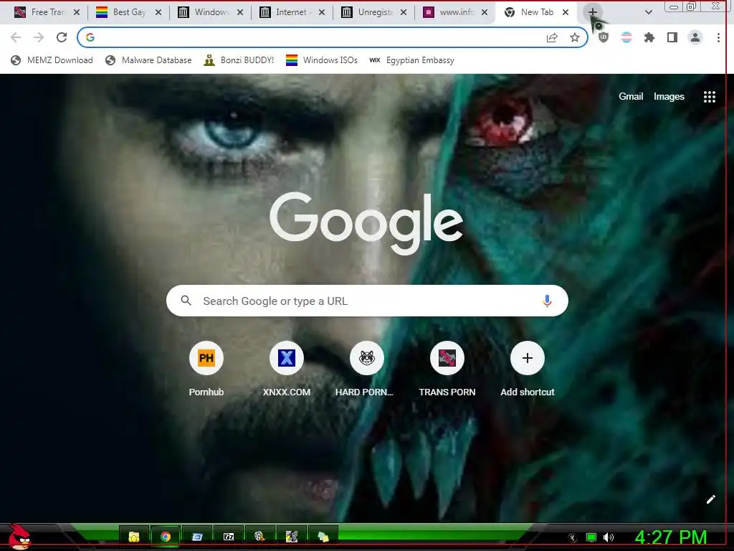Click the Chrome taskbar icon

(x=166, y=537)
